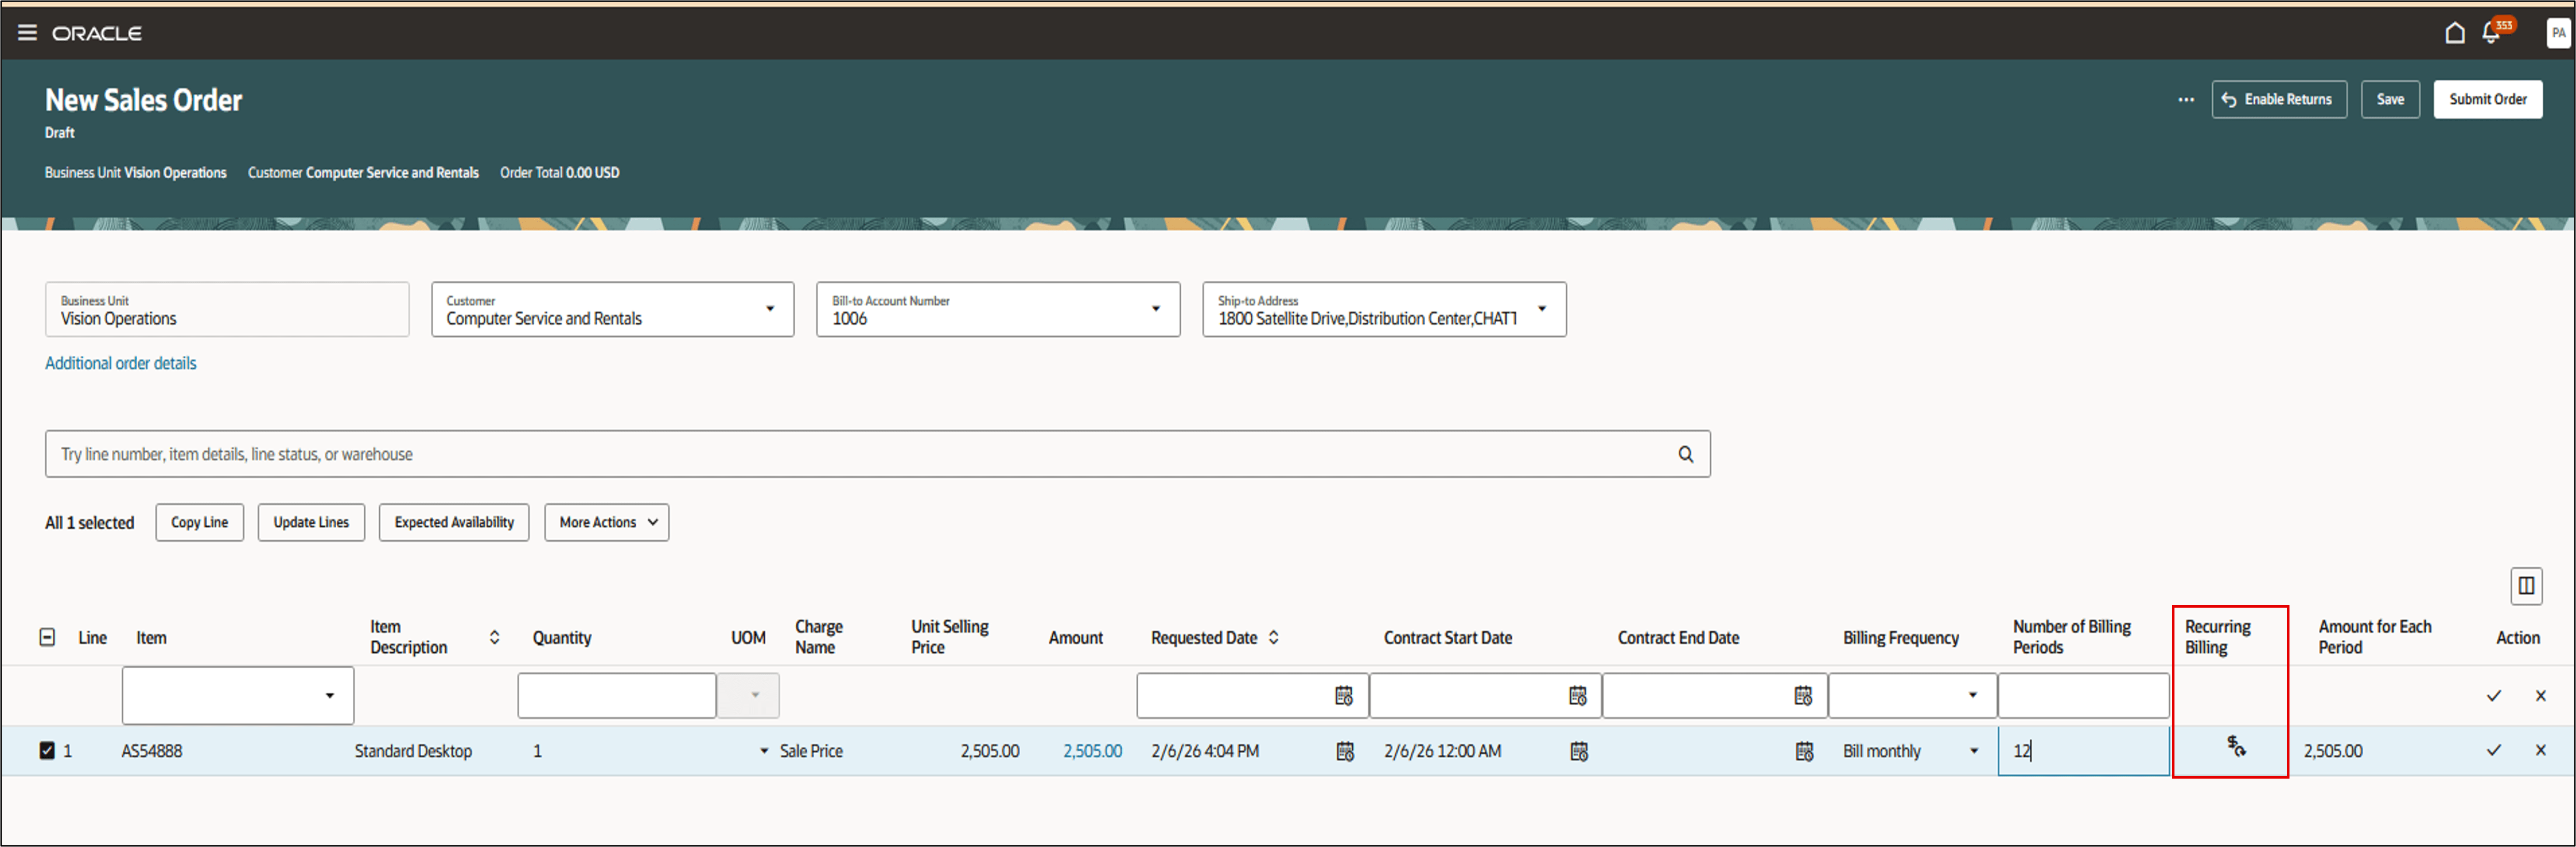
Task: Expand Bill monthly billing frequency dropdown
Action: [x=1973, y=751]
